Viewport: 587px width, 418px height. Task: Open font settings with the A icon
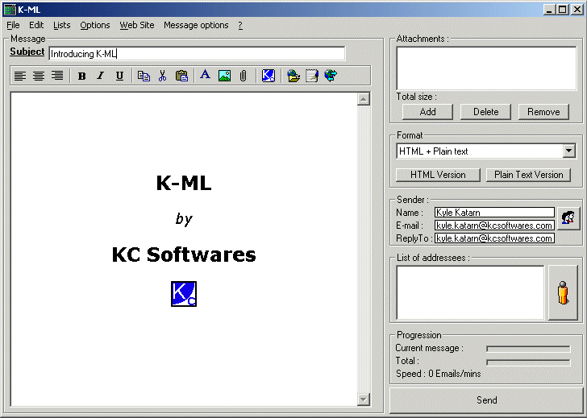point(205,76)
